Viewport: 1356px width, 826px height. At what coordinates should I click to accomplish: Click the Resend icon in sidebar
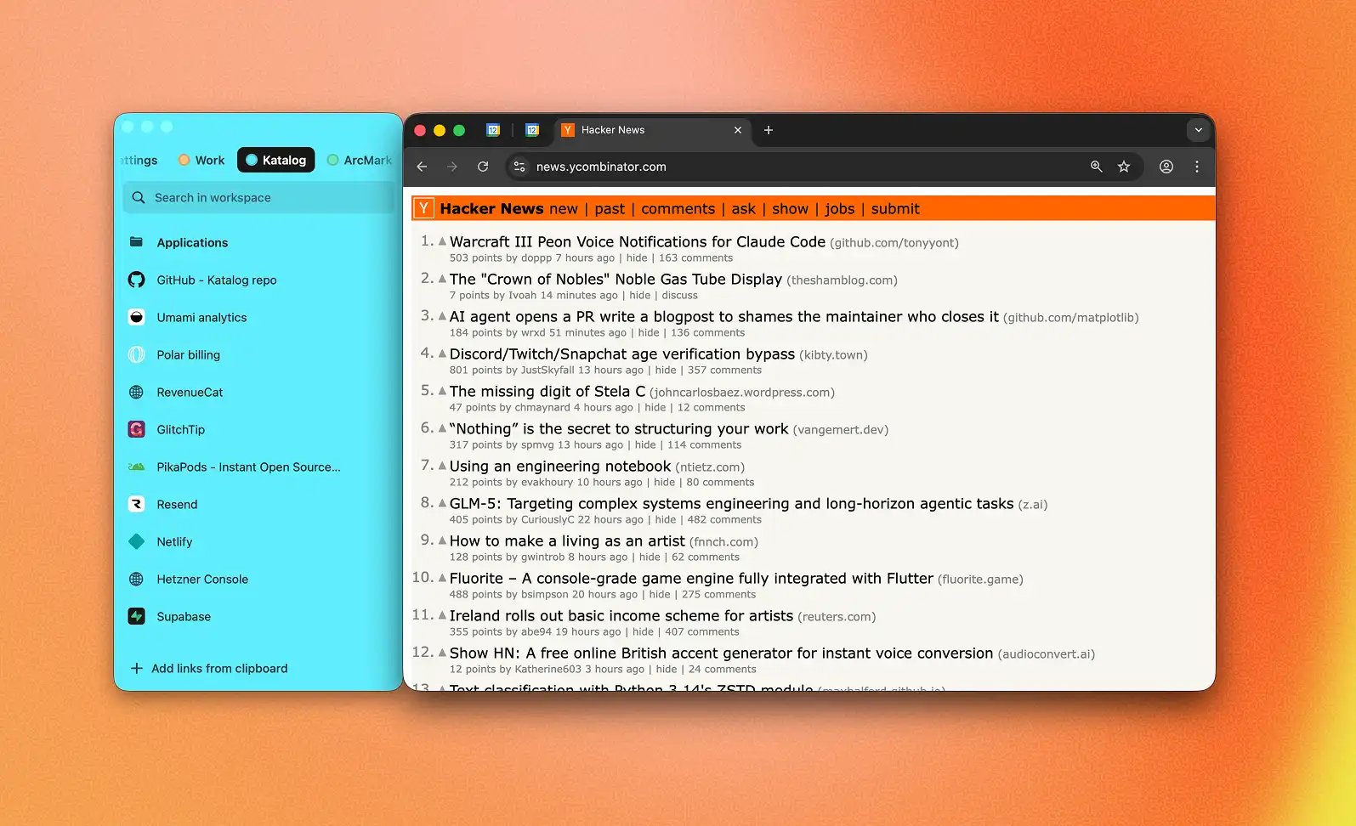coord(136,504)
